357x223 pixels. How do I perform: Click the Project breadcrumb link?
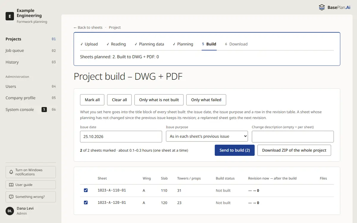(115, 27)
